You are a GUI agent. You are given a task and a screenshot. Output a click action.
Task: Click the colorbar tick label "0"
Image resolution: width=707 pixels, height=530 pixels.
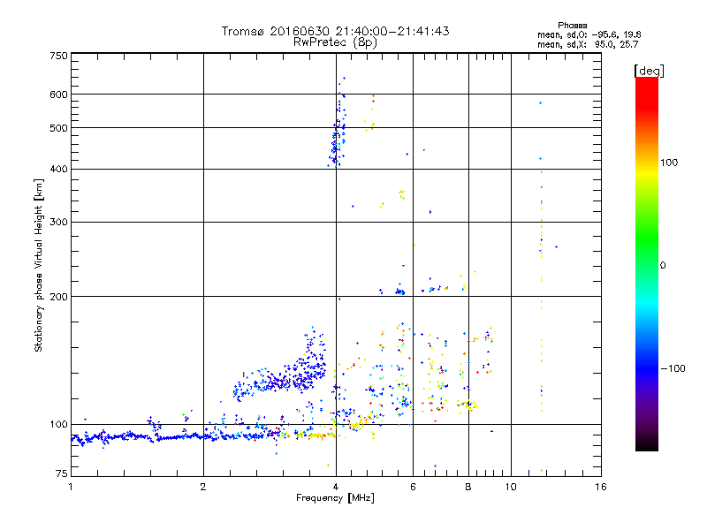[x=663, y=266]
